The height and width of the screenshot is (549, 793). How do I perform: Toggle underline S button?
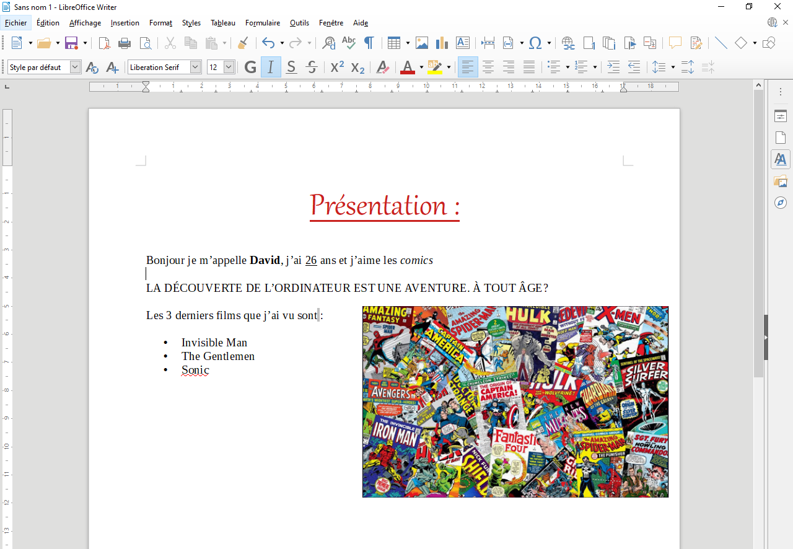pyautogui.click(x=291, y=67)
